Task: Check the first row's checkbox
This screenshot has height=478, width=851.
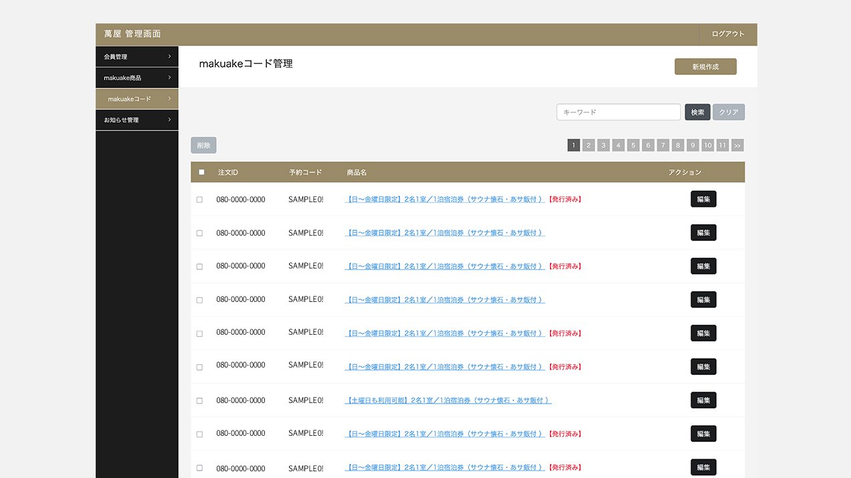Action: [199, 200]
